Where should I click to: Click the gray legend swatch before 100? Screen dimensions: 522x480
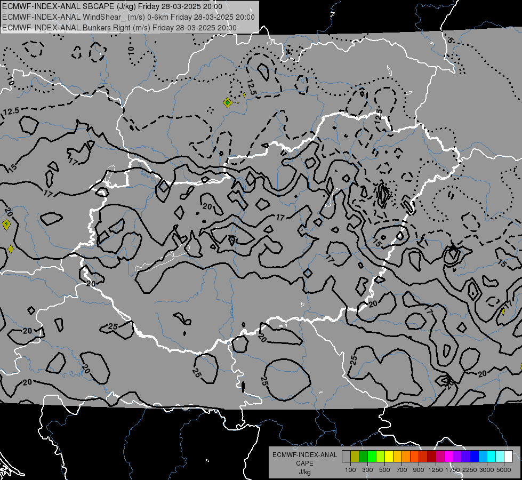(346, 456)
